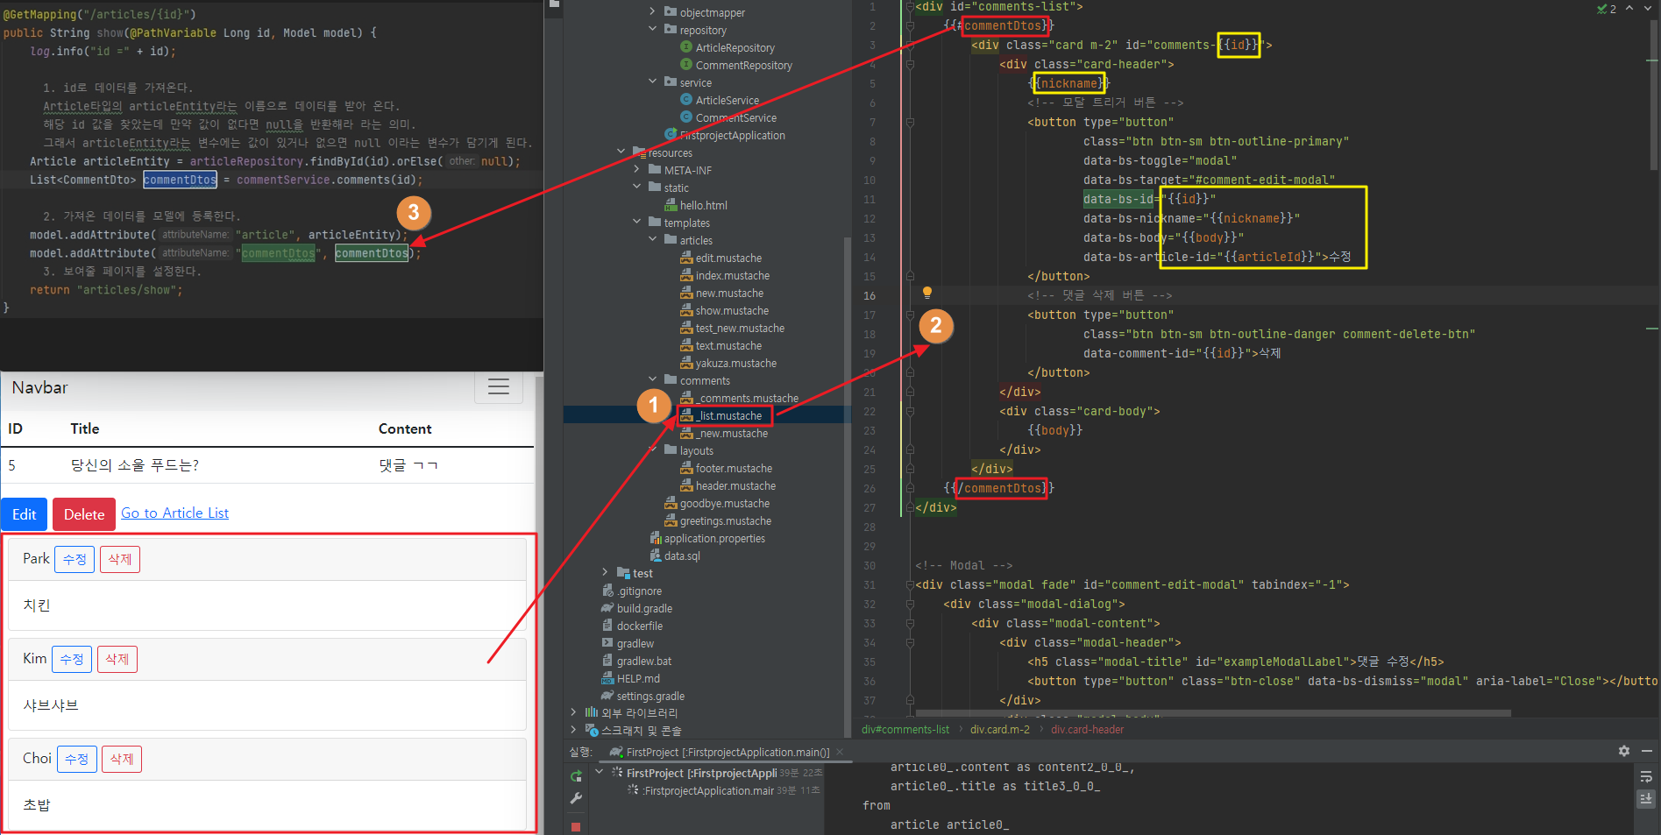The width and height of the screenshot is (1661, 835).
Task: Collapse the repository folder
Action: pos(652,30)
